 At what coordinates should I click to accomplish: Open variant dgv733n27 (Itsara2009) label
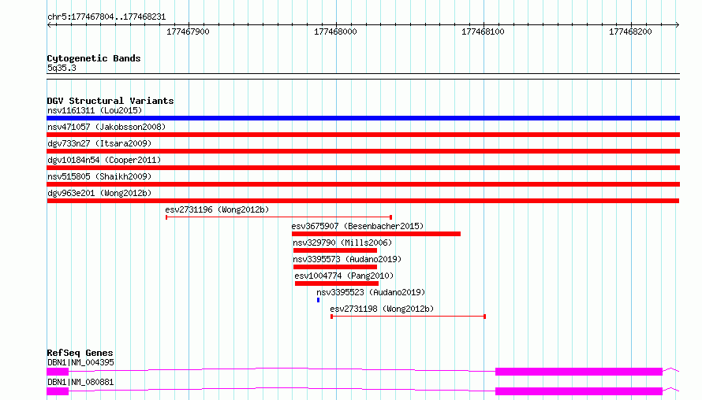tap(99, 143)
